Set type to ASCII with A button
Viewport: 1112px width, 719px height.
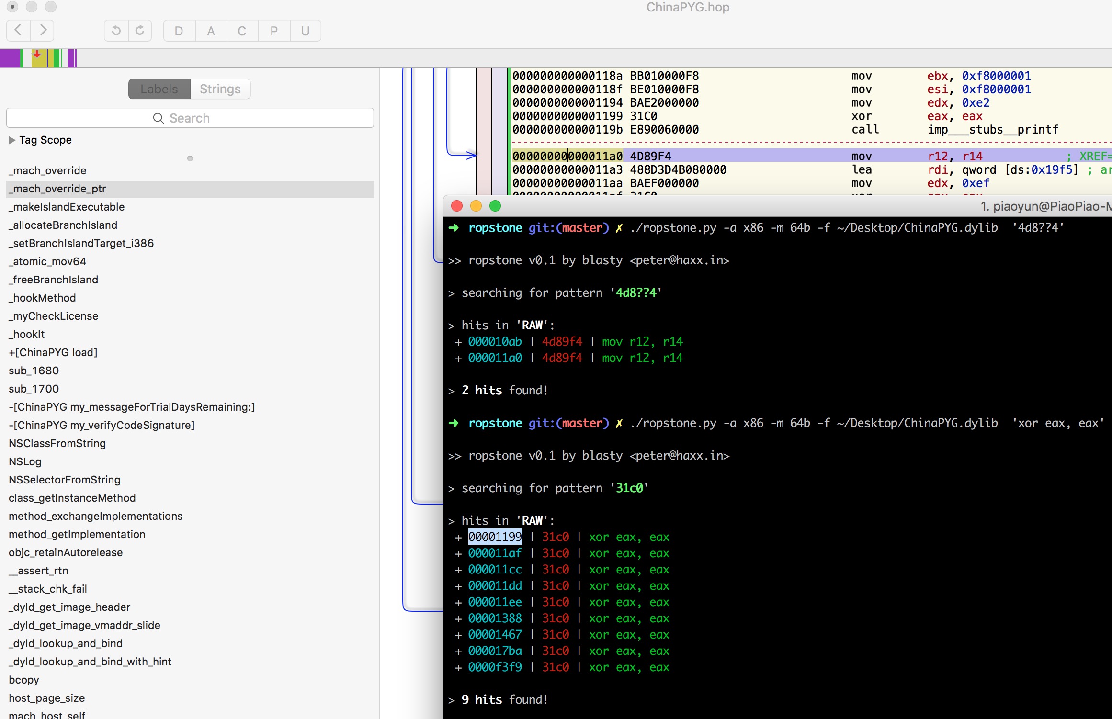tap(211, 31)
